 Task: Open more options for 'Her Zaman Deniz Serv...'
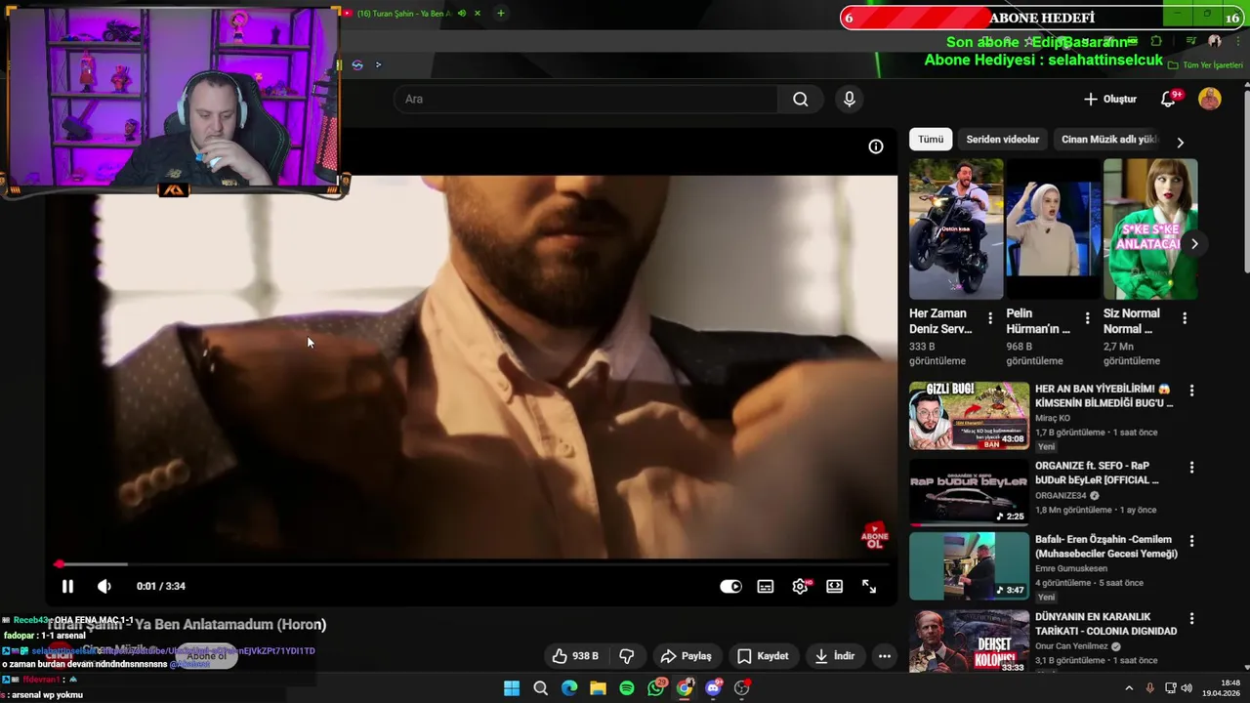point(990,318)
